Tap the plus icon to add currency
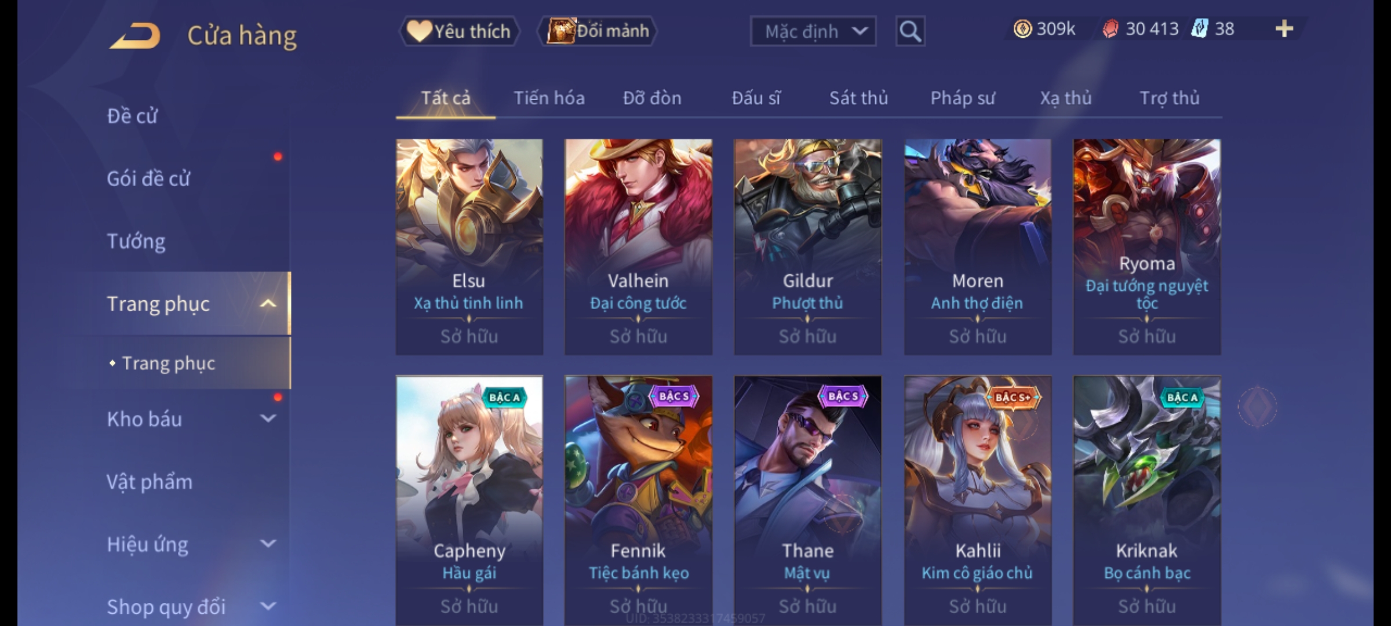The image size is (1391, 626). tap(1284, 29)
